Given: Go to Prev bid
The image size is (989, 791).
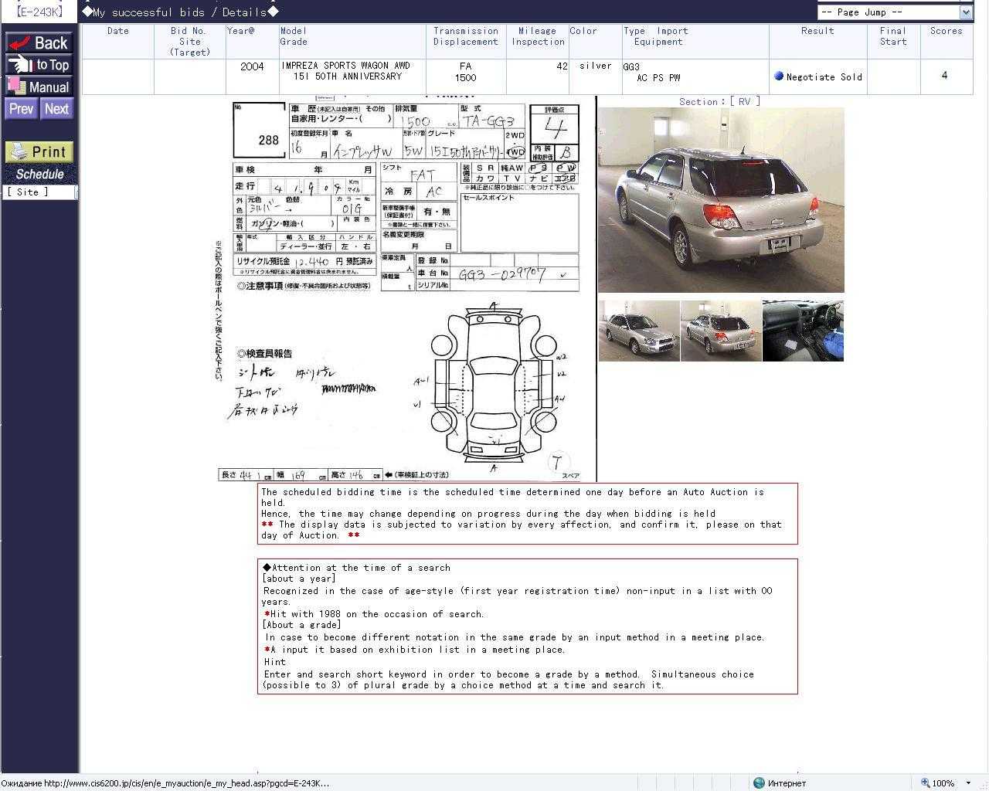Looking at the screenshot, I should pyautogui.click(x=21, y=109).
